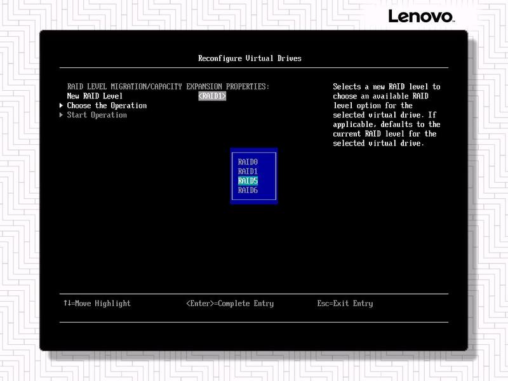508x381 pixels.
Task: Click the arrow beside Choose the Operation
Action: [62, 105]
